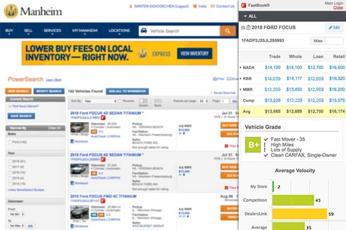Image resolution: width=346 pixels, height=230 pixels.
Task: Enable the Reverse sort checkbox
Action: [x=120, y=101]
